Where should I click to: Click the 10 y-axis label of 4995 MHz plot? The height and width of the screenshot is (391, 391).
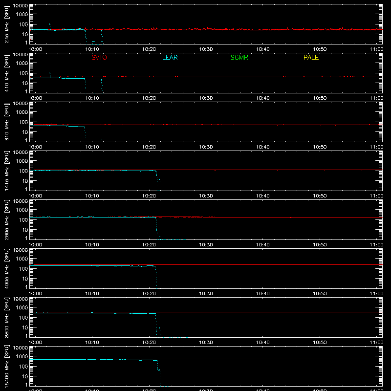(25, 279)
